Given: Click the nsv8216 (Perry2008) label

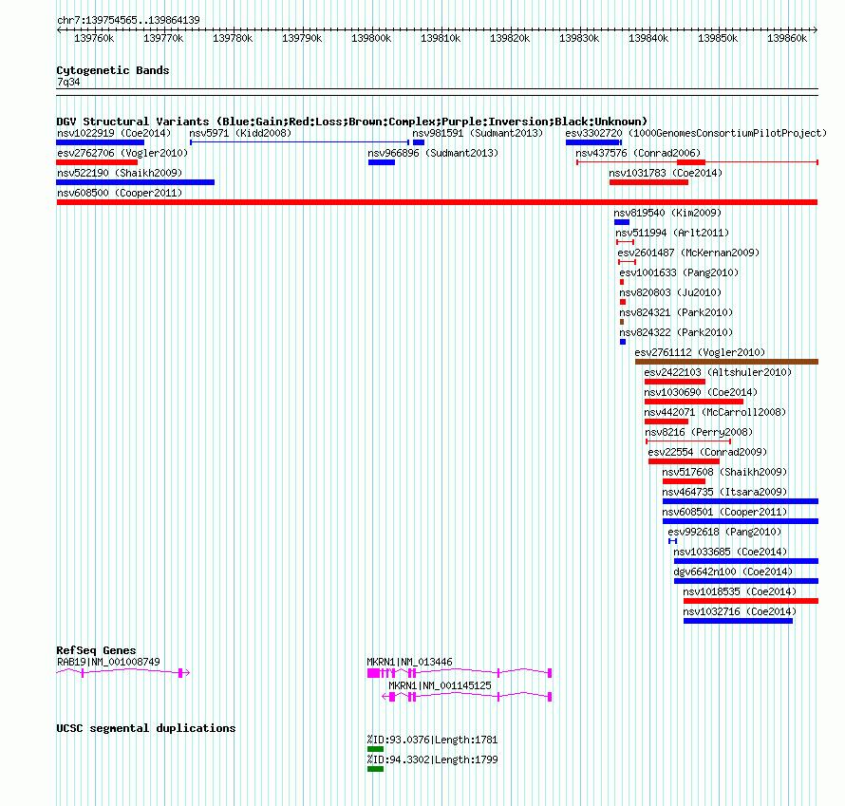Looking at the screenshot, I should pos(699,432).
